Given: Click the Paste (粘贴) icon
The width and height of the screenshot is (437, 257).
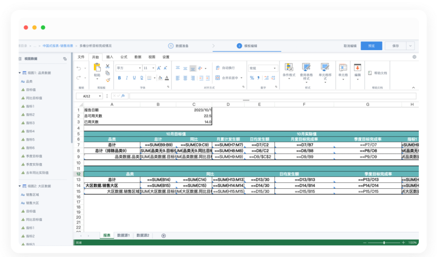Looking at the screenshot, I should [x=97, y=67].
